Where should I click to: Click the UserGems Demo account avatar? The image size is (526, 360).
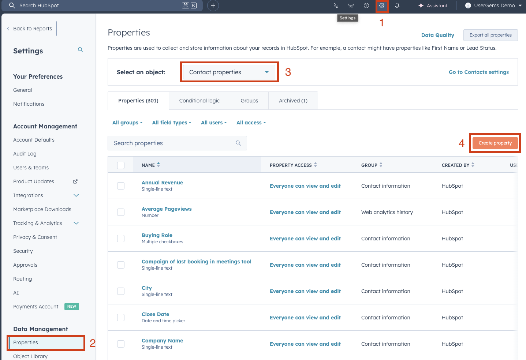pos(468,5)
